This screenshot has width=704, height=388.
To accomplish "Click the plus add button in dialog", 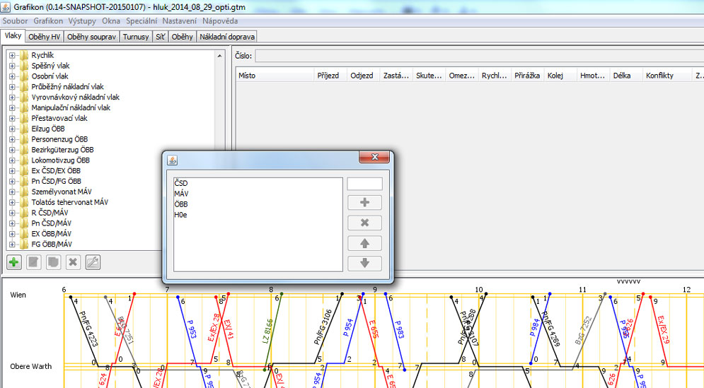I will (364, 202).
